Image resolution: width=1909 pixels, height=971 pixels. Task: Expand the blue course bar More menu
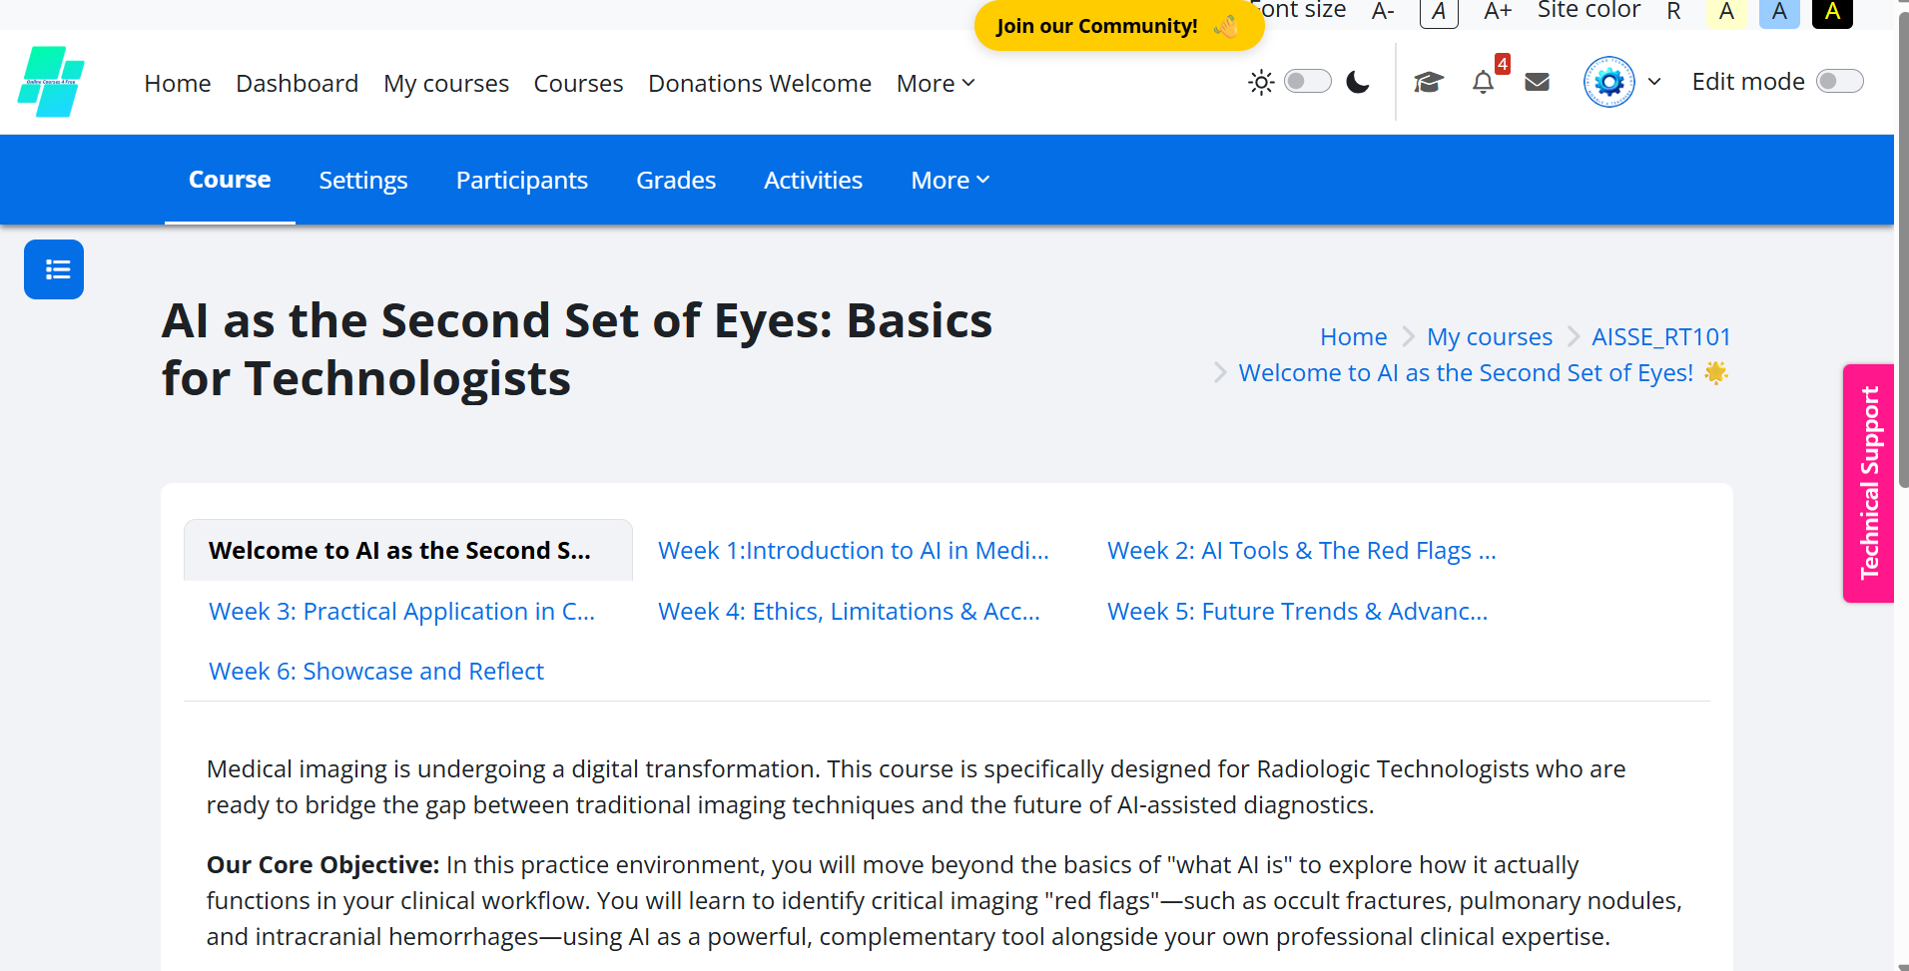coord(951,180)
